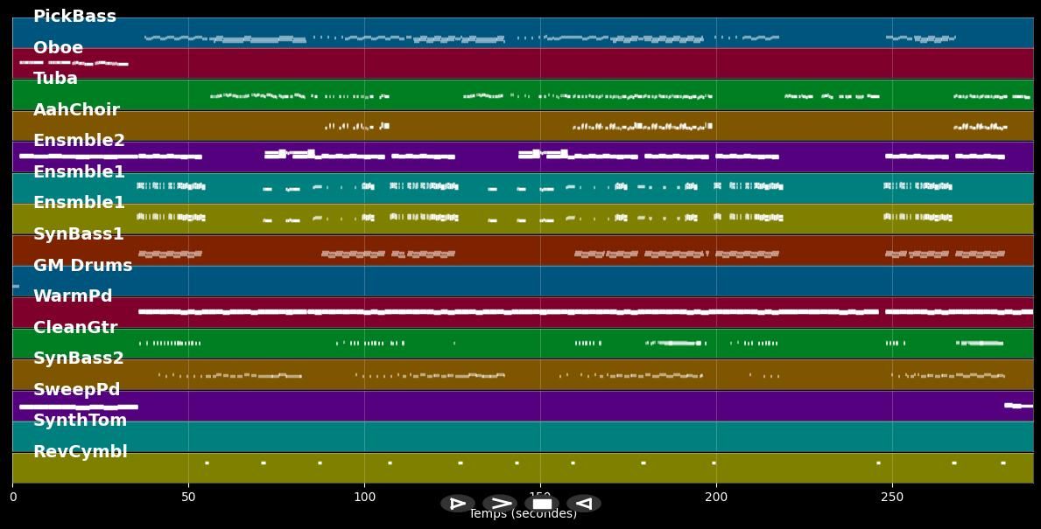
Task: Click the SynthTom track name
Action: coord(80,421)
